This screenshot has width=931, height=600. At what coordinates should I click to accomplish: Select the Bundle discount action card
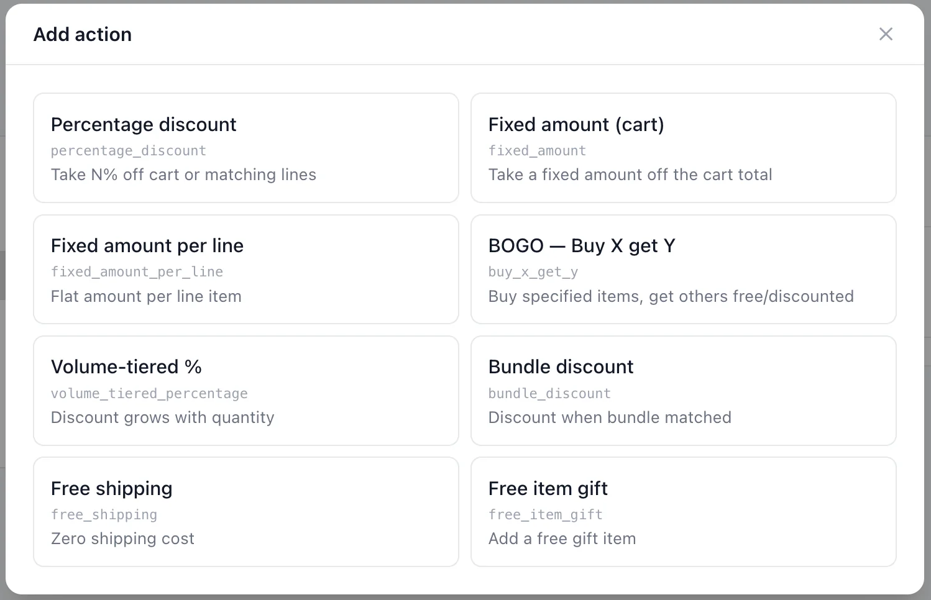[683, 390]
